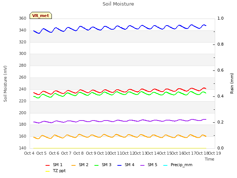This screenshot has height=178, width=237.
Task: Click the Oct 4 x-axis tick label
Action: click(x=29, y=153)
